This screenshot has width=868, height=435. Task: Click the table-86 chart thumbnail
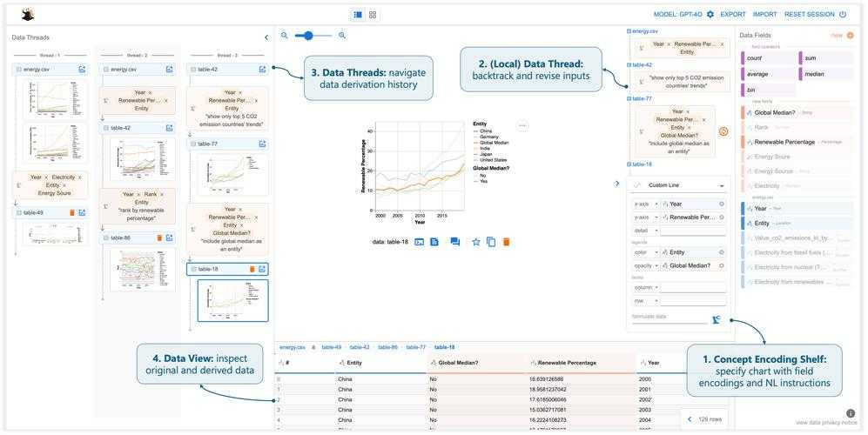pos(144,270)
